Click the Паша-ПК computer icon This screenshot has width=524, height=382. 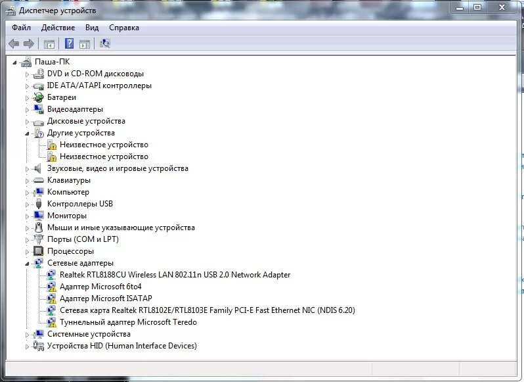click(x=26, y=62)
